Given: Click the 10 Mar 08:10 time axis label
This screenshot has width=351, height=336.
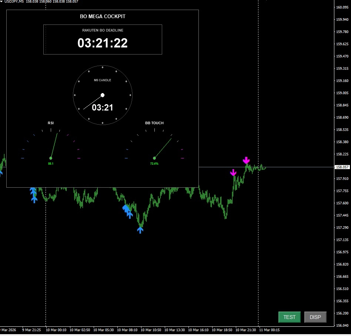Looking at the screenshot, I should tap(127, 330).
